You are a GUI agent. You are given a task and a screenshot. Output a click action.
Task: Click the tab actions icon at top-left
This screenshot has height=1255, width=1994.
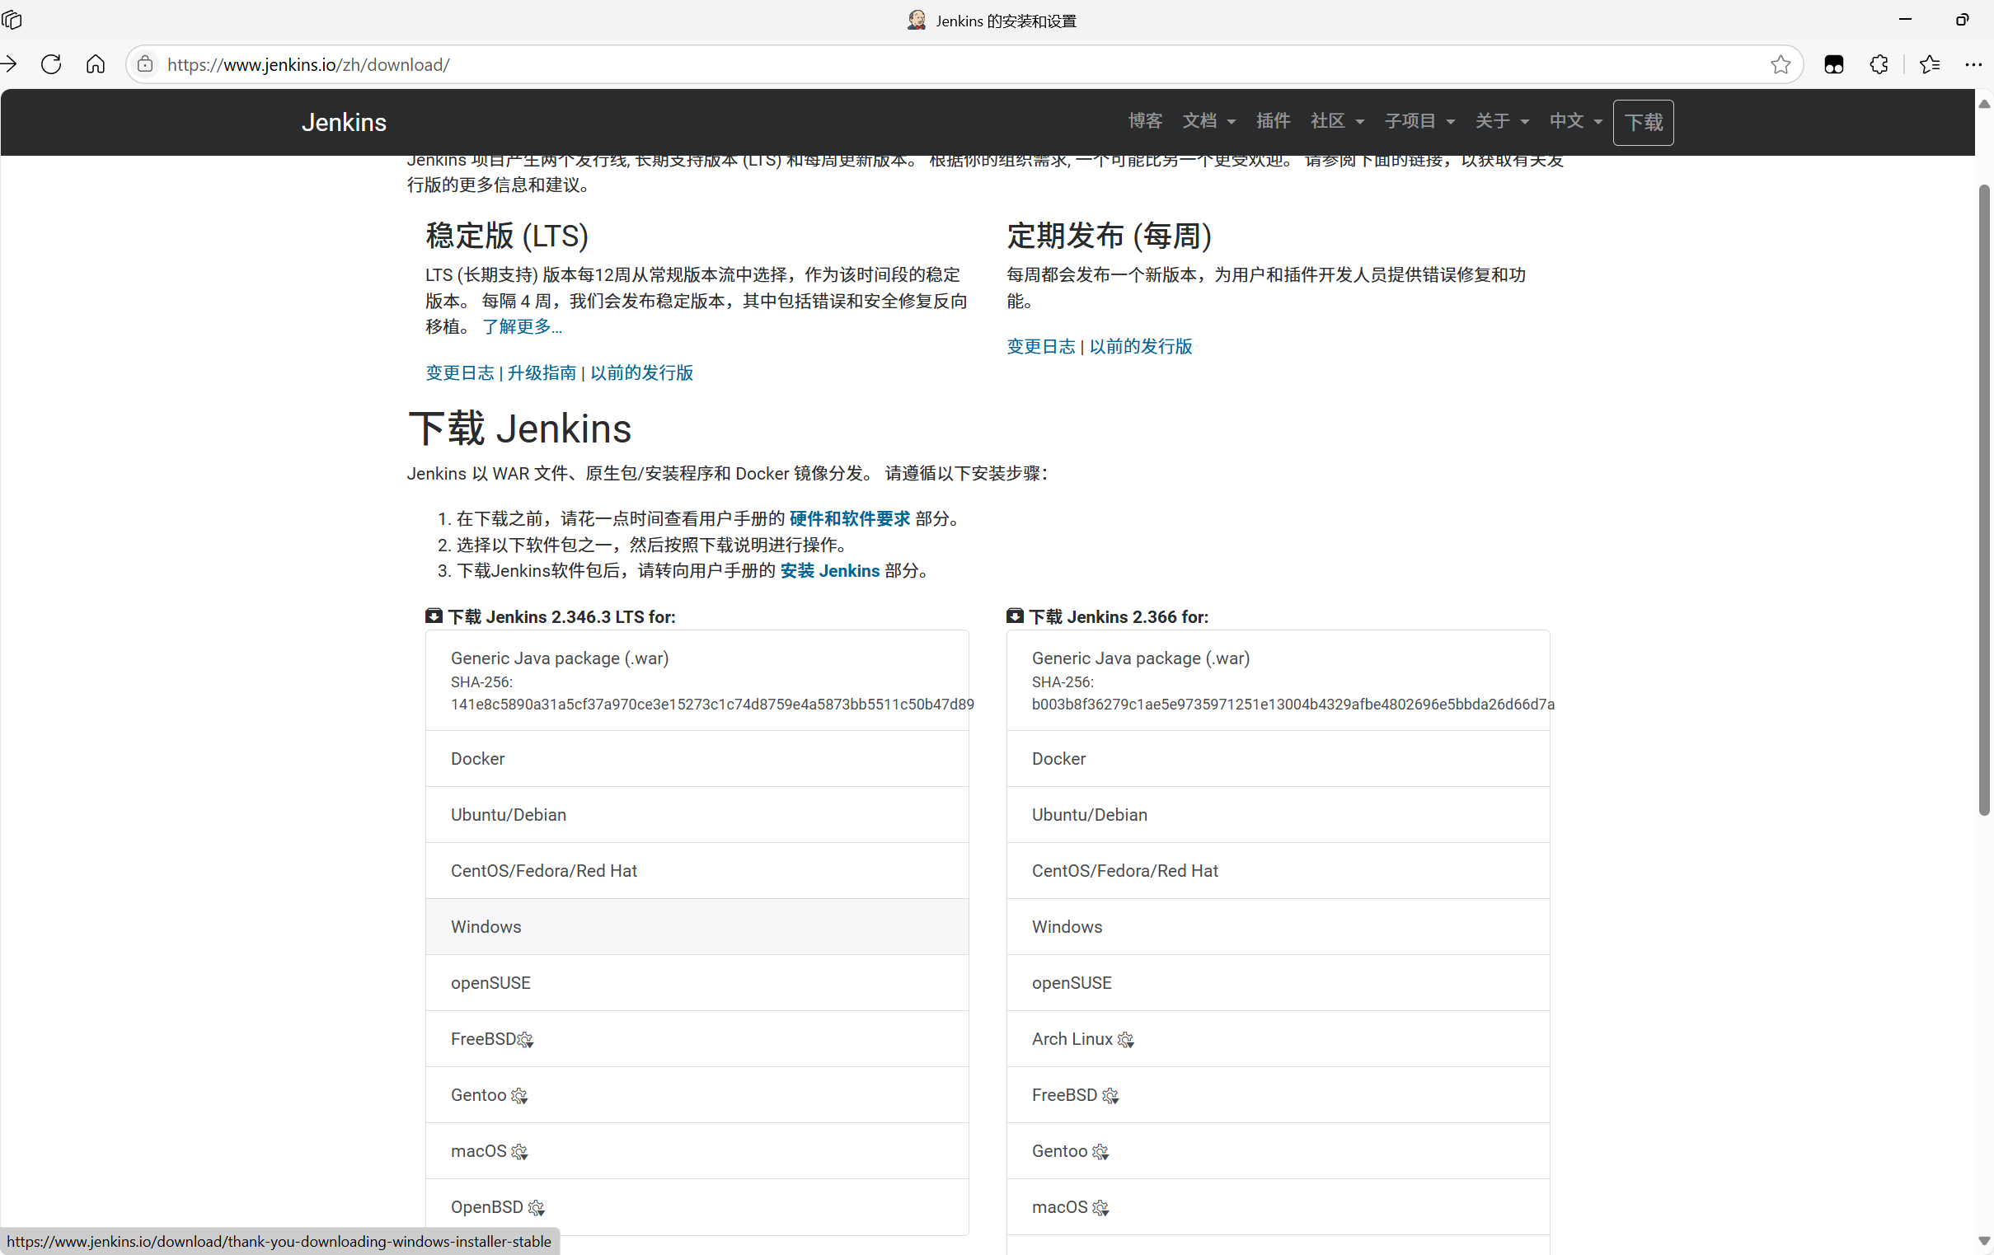tap(12, 20)
